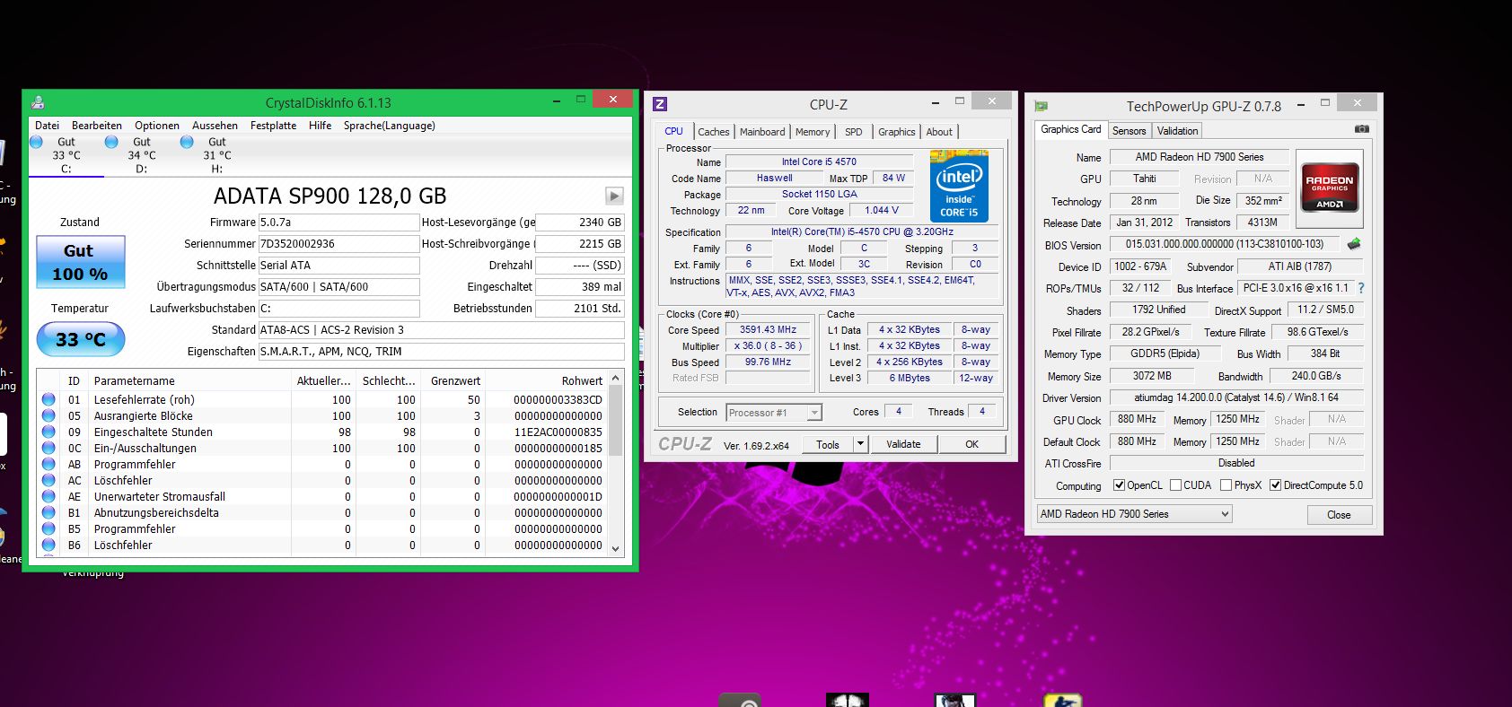Open the Festplatte menu
This screenshot has width=1512, height=707.
[274, 126]
